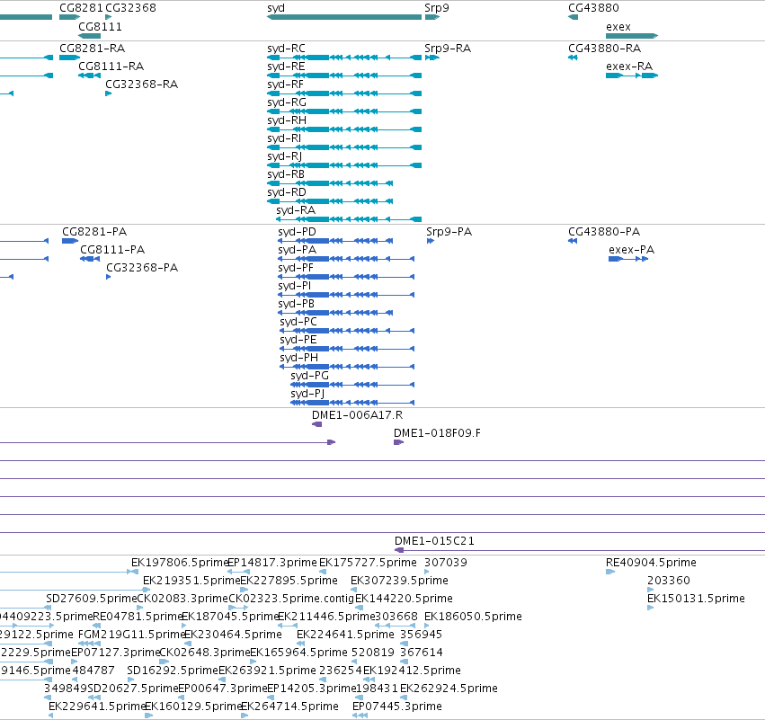The height and width of the screenshot is (720, 765).
Task: Select the syd-PC protein label
Action: [x=298, y=322]
